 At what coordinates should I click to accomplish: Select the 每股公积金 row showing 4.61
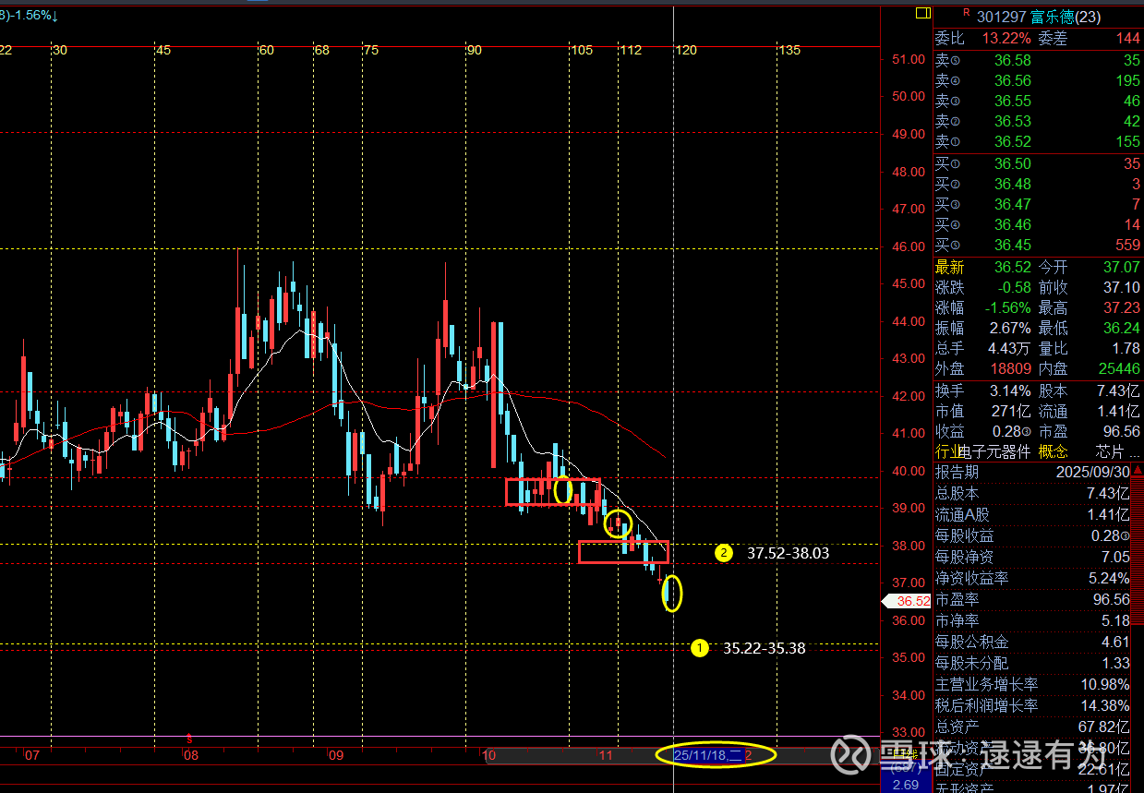[1032, 642]
